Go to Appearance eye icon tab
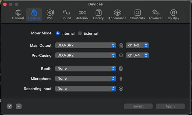 pos(117,15)
